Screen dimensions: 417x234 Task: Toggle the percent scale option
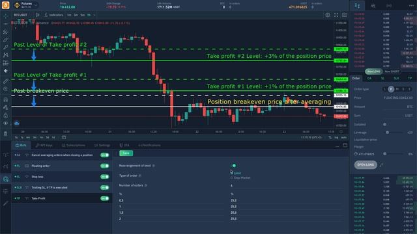click(x=330, y=137)
